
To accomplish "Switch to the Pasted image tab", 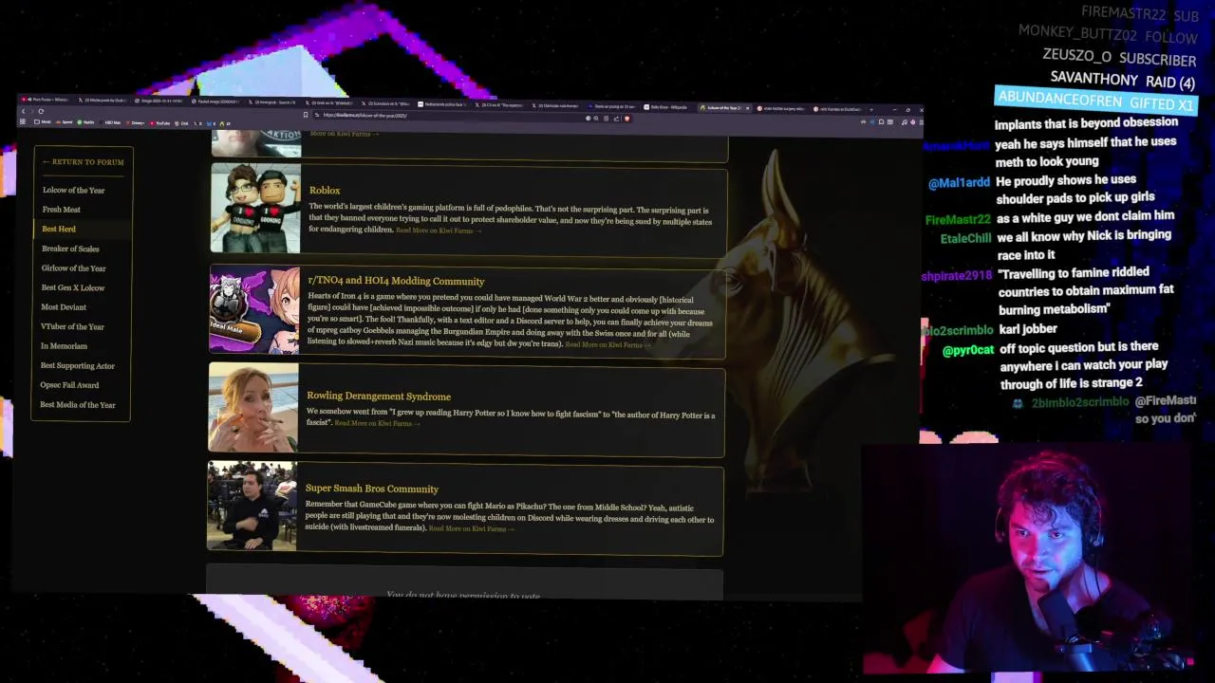I will [215, 102].
